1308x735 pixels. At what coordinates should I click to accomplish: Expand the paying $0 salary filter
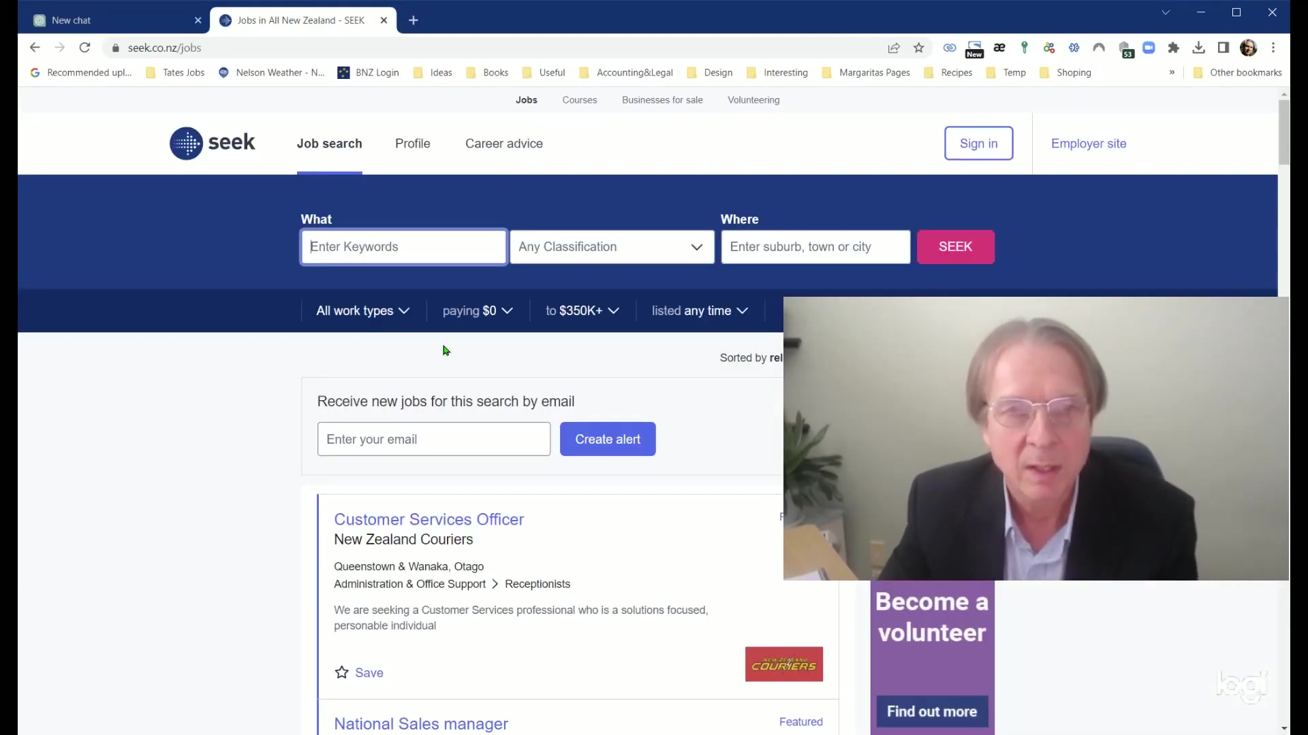click(478, 311)
